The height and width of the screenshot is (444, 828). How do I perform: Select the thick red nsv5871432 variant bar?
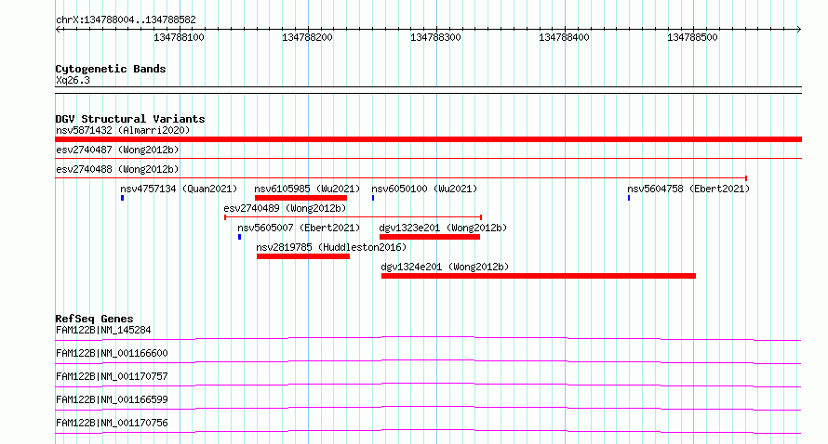[x=428, y=139]
